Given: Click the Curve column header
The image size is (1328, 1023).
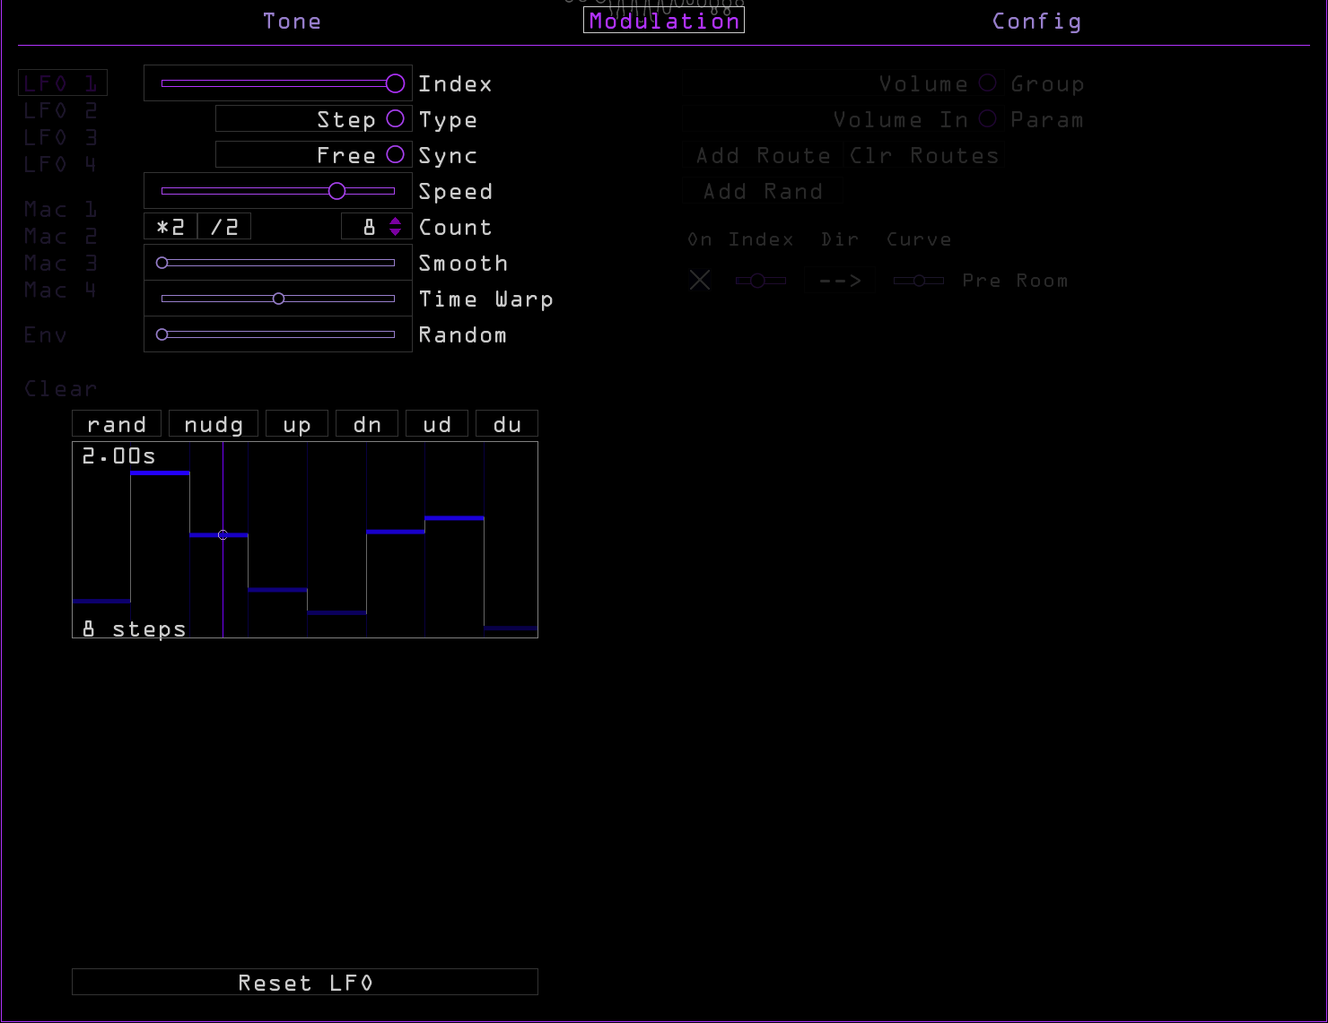Looking at the screenshot, I should 919,239.
